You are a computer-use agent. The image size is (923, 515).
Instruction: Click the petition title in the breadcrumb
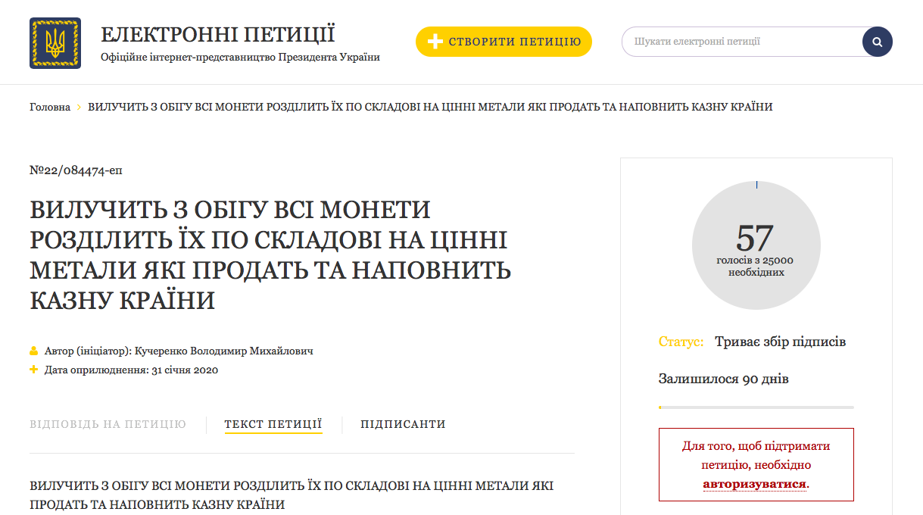click(x=430, y=107)
